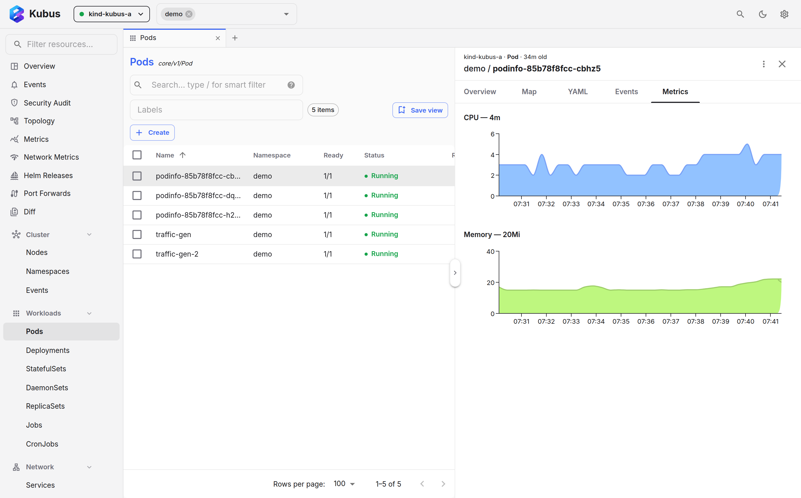Check the traffic-gen-2 row checkbox

pyautogui.click(x=137, y=254)
